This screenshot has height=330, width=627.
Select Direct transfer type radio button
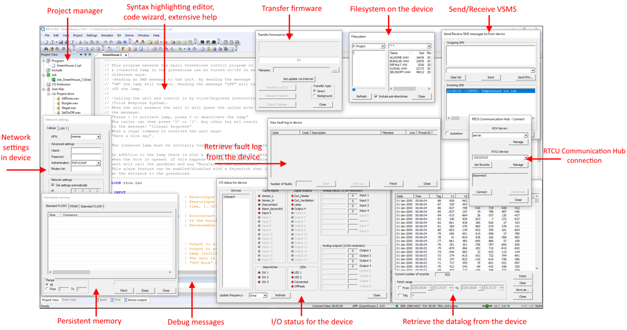[x=315, y=91]
